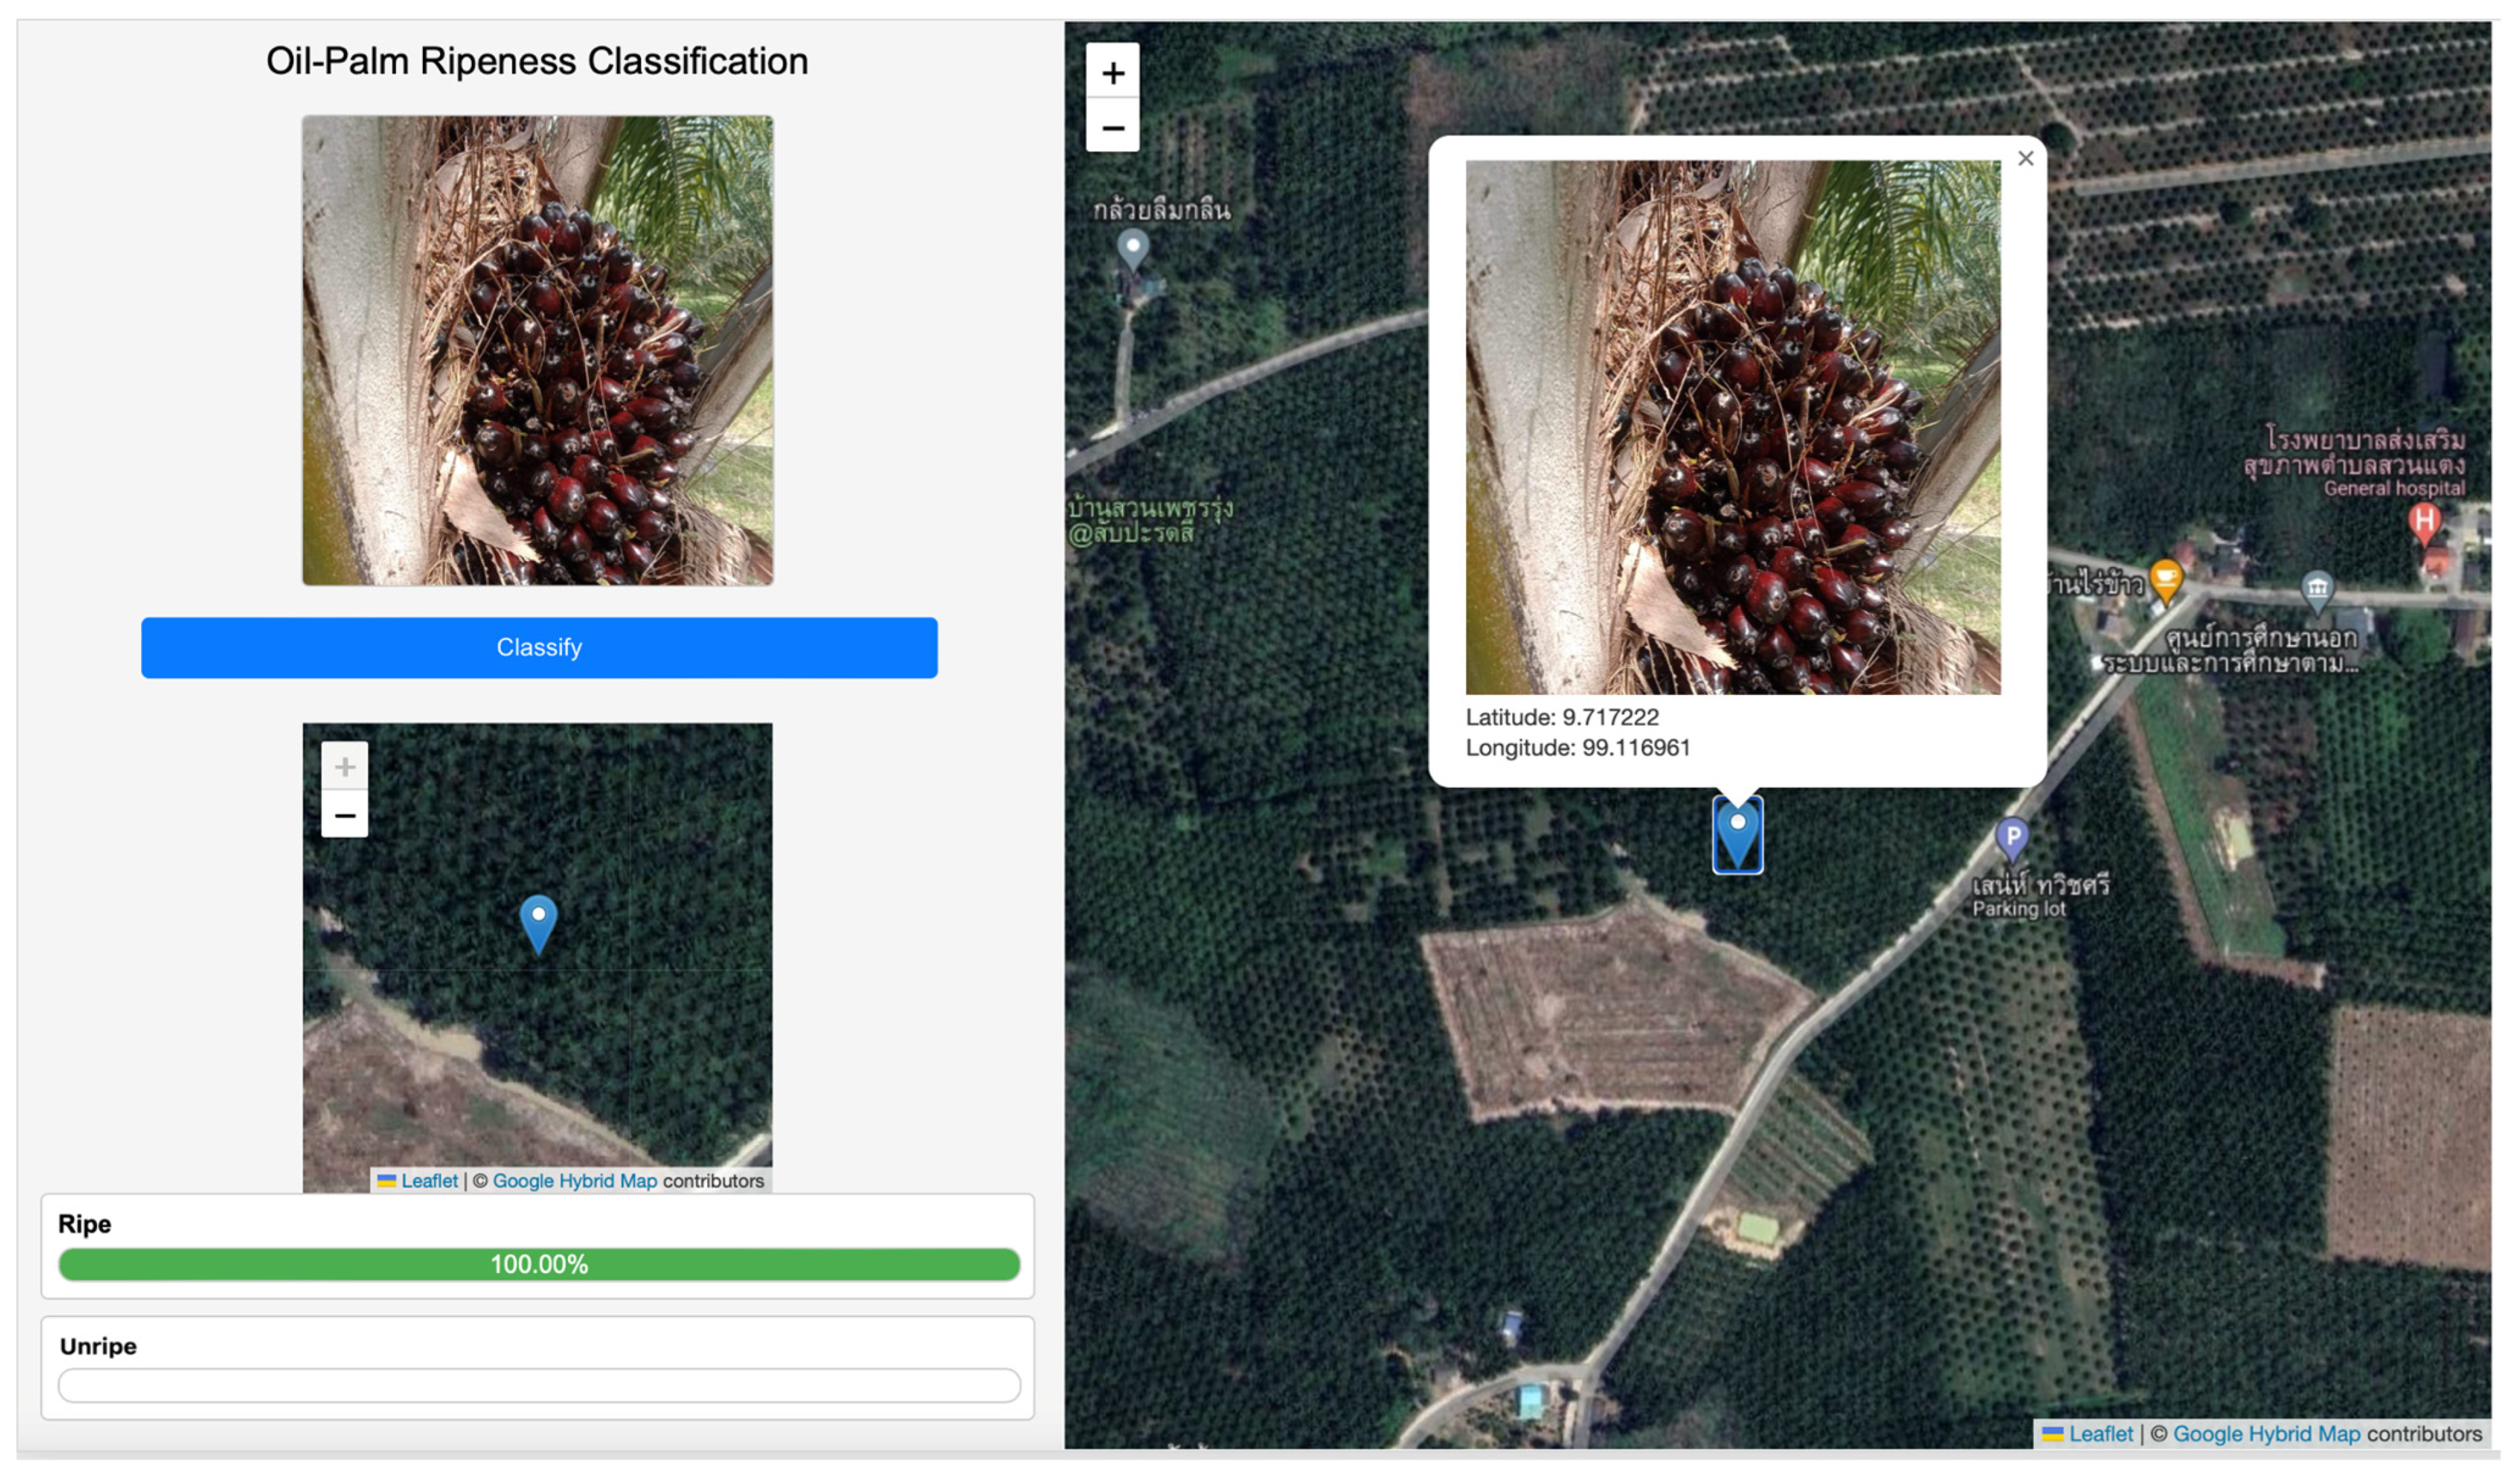This screenshot has width=2520, height=1481.
Task: Zoom in on the small preview map
Action: 344,766
